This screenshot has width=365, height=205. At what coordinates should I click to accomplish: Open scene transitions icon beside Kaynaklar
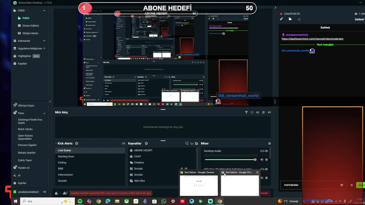[123, 143]
